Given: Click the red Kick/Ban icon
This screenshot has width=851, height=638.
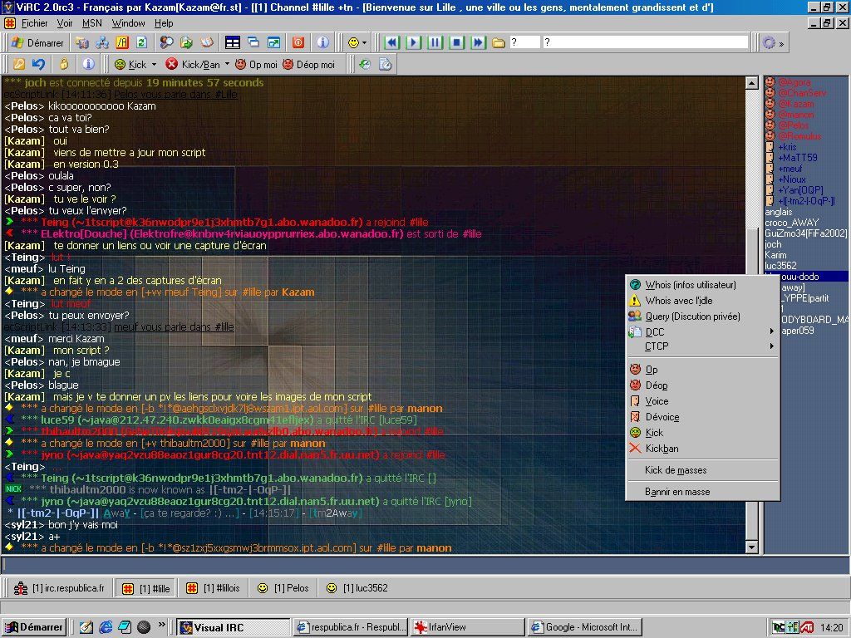Looking at the screenshot, I should (173, 64).
